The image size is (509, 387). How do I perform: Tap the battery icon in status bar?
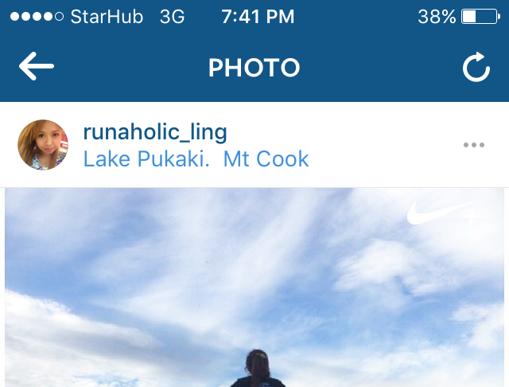pyautogui.click(x=480, y=17)
